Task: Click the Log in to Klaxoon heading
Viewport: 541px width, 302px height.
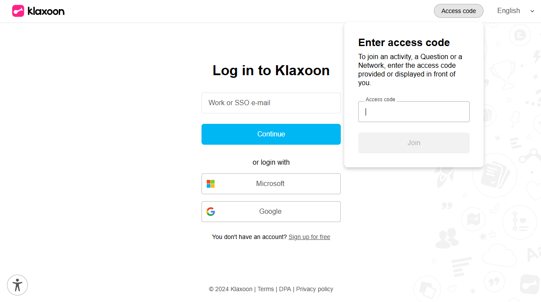Action: [271, 70]
